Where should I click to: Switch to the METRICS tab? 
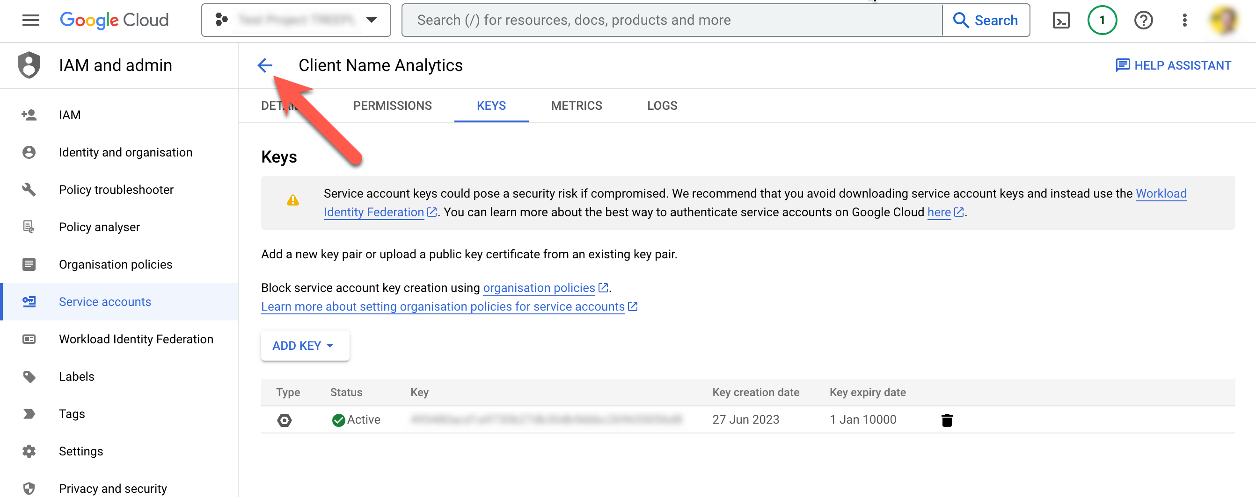tap(577, 106)
